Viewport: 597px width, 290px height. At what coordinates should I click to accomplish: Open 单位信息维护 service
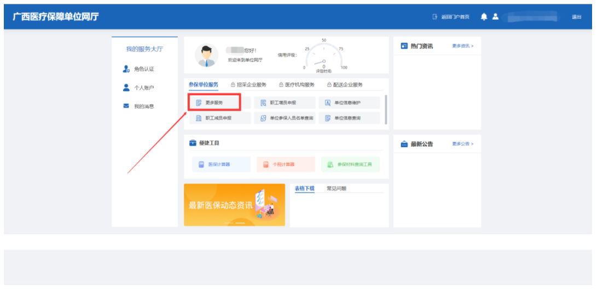pos(349,103)
